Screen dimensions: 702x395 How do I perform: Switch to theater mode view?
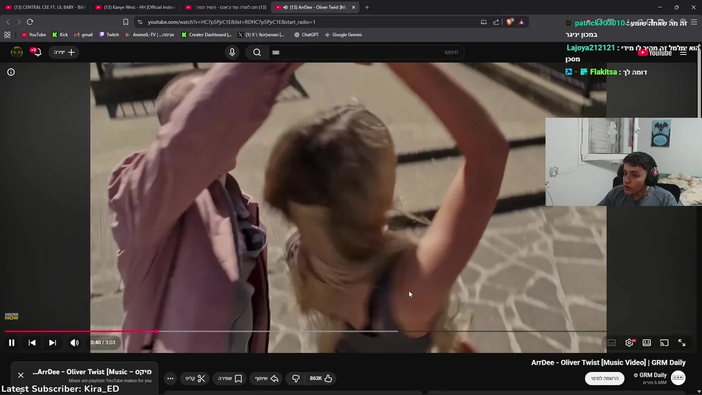point(647,343)
